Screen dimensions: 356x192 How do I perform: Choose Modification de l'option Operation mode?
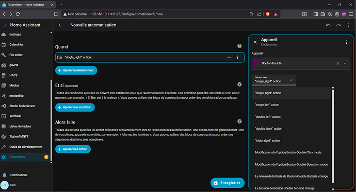click(x=292, y=164)
